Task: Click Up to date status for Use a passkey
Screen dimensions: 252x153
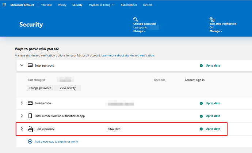Action: [213, 129]
